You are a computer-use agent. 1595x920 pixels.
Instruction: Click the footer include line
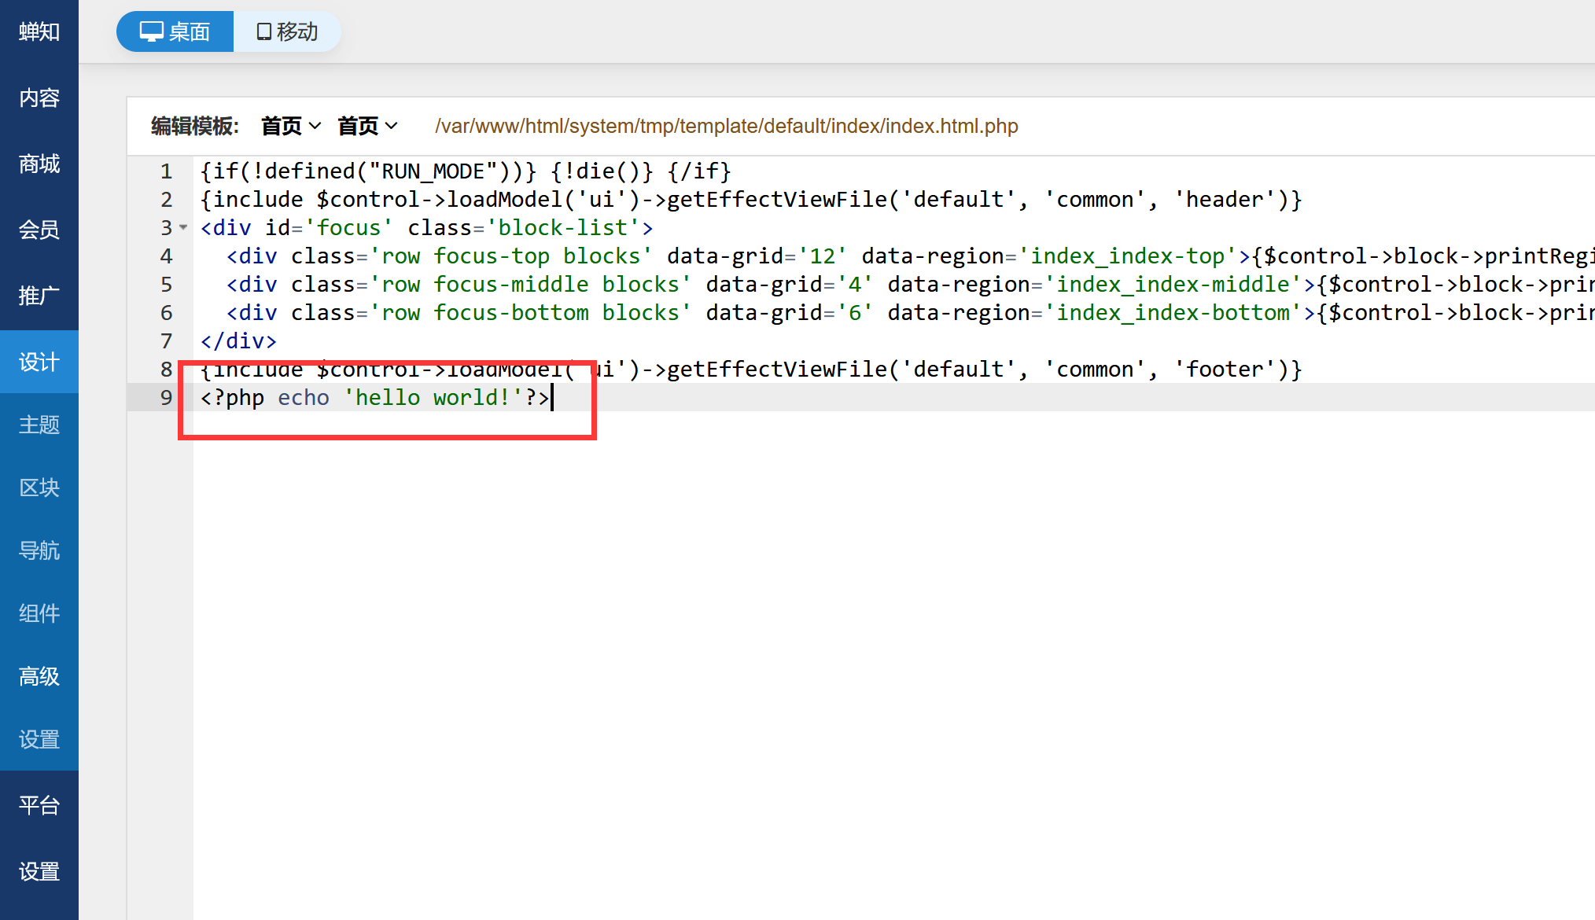point(751,370)
